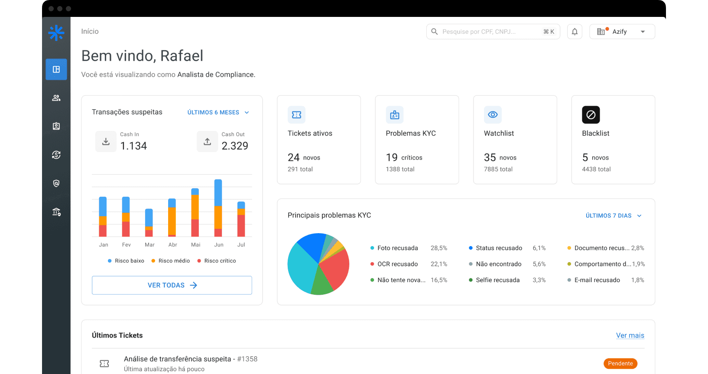The image size is (708, 374).
Task: Click the Pendente status badge
Action: click(x=620, y=364)
